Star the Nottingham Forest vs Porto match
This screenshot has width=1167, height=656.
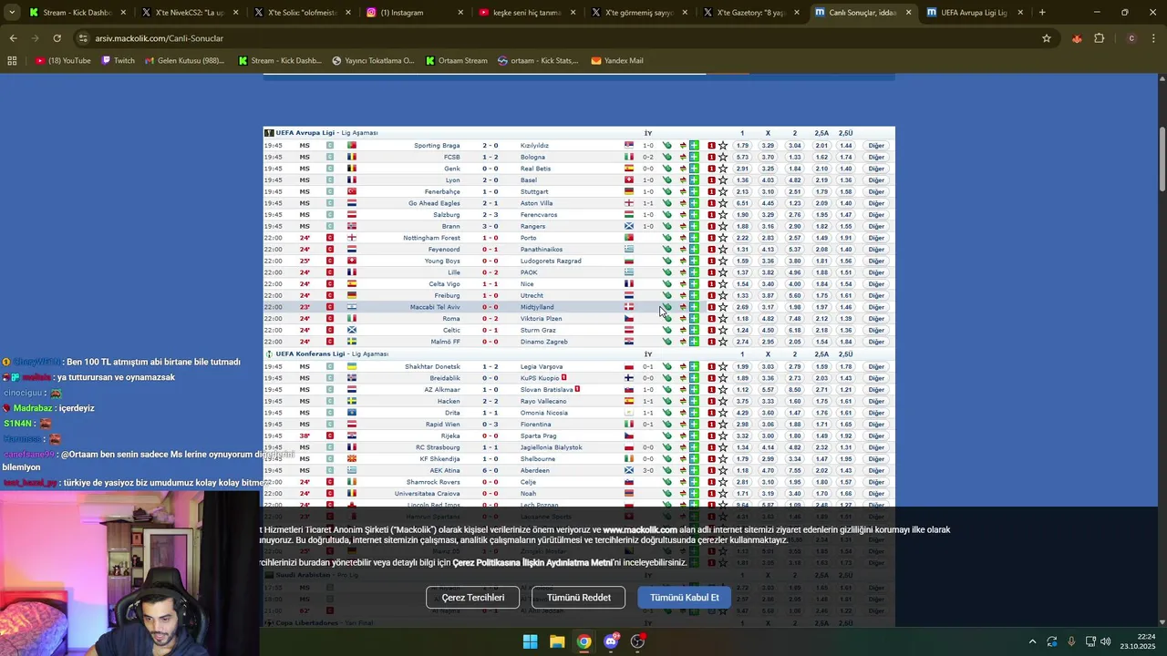(723, 238)
